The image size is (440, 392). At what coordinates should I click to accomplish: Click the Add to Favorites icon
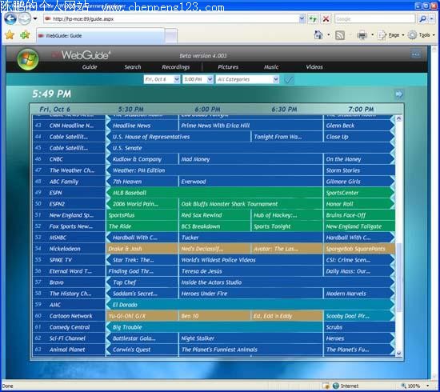coord(26,35)
